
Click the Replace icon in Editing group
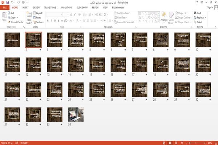(x=195, y=17)
